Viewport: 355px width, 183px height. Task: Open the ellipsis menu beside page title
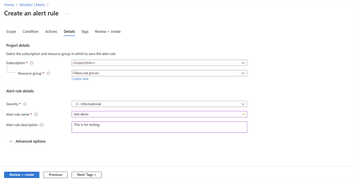[67, 14]
